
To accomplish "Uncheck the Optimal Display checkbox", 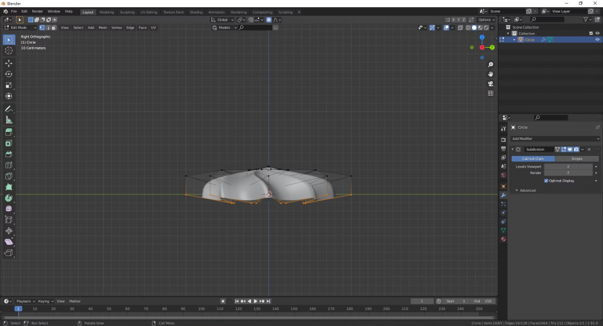I will 546,181.
